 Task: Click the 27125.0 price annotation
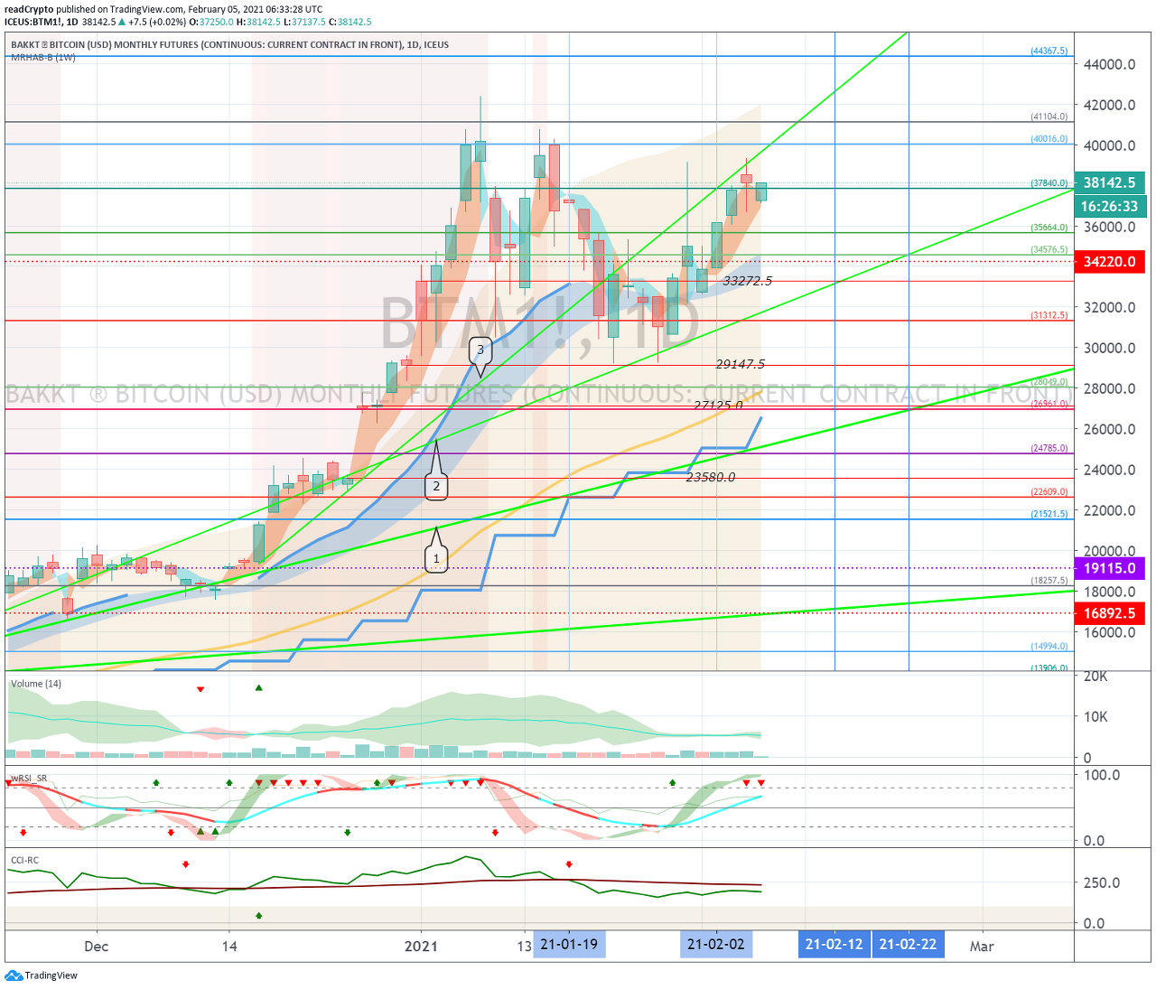[x=718, y=406]
